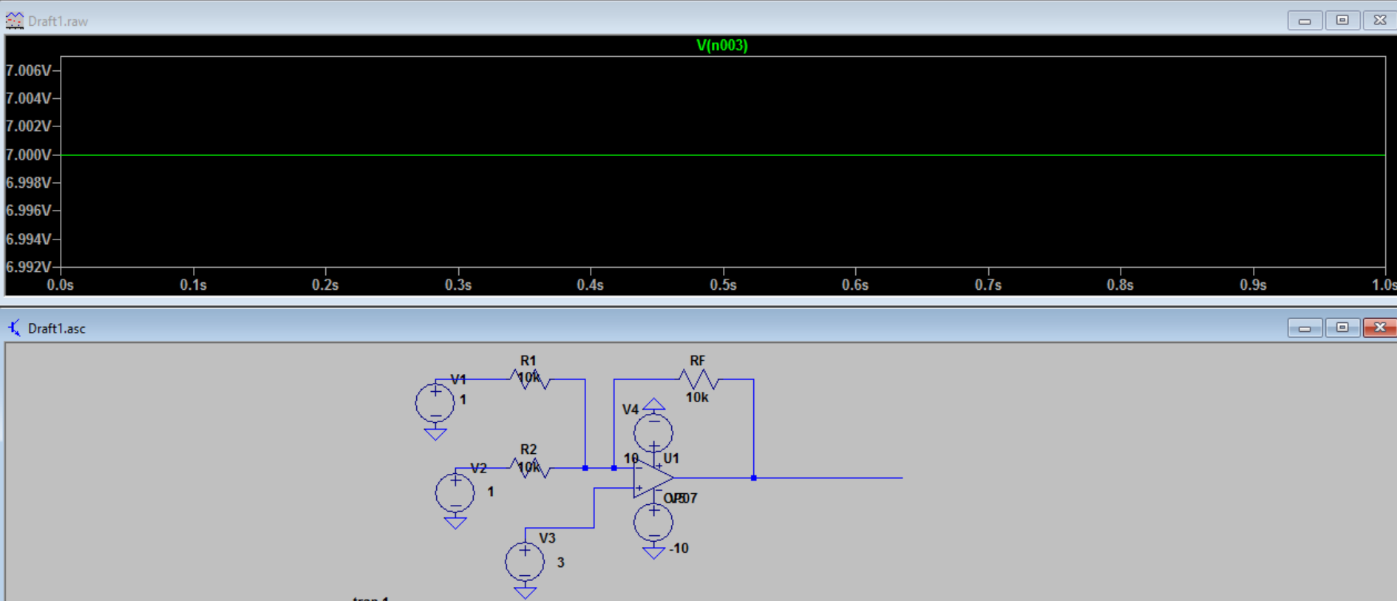Click the 0.2s time axis label
This screenshot has height=601, width=1397.
point(325,285)
